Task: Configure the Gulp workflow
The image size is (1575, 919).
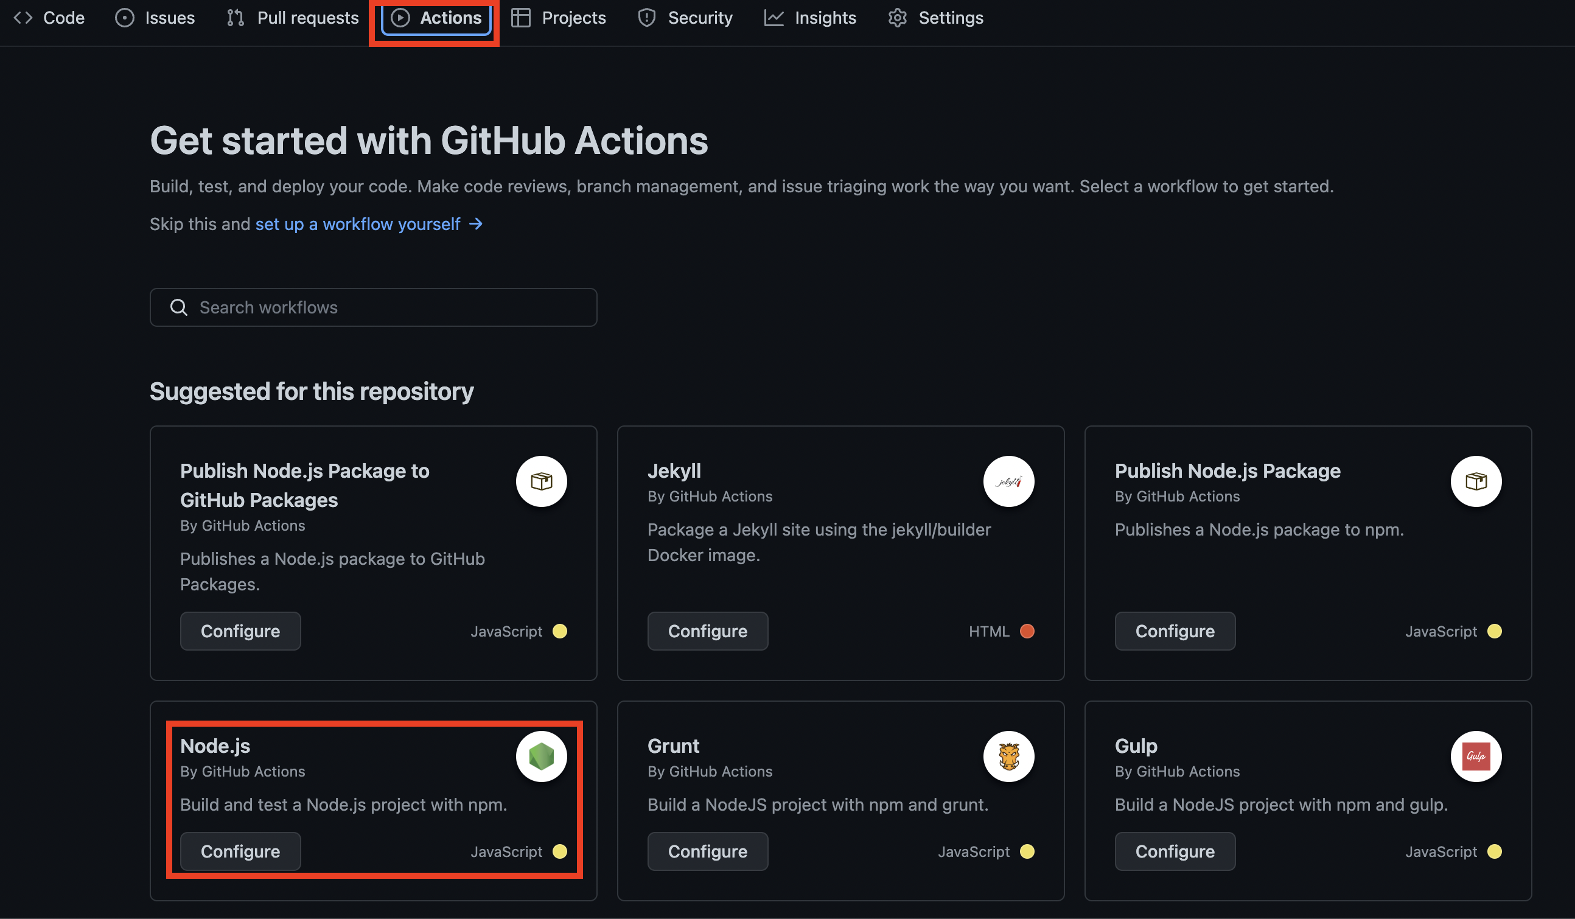Action: (x=1175, y=851)
